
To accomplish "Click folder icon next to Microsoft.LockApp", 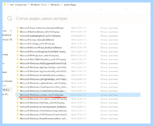I will pos(18,44).
